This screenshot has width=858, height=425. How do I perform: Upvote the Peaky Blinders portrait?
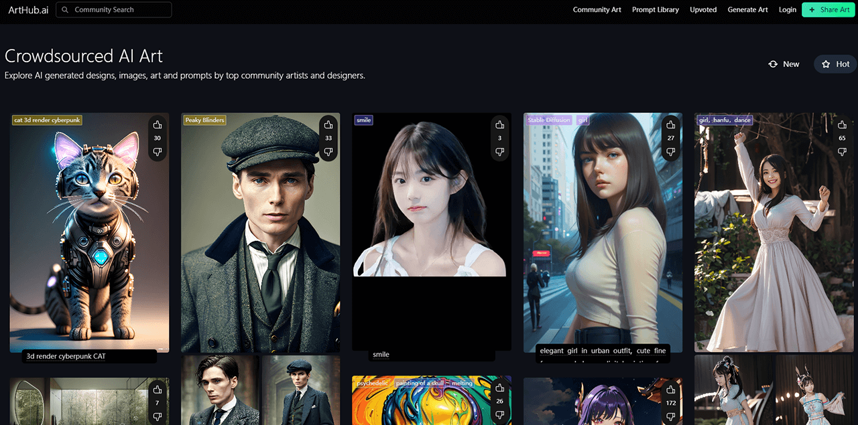click(x=328, y=124)
